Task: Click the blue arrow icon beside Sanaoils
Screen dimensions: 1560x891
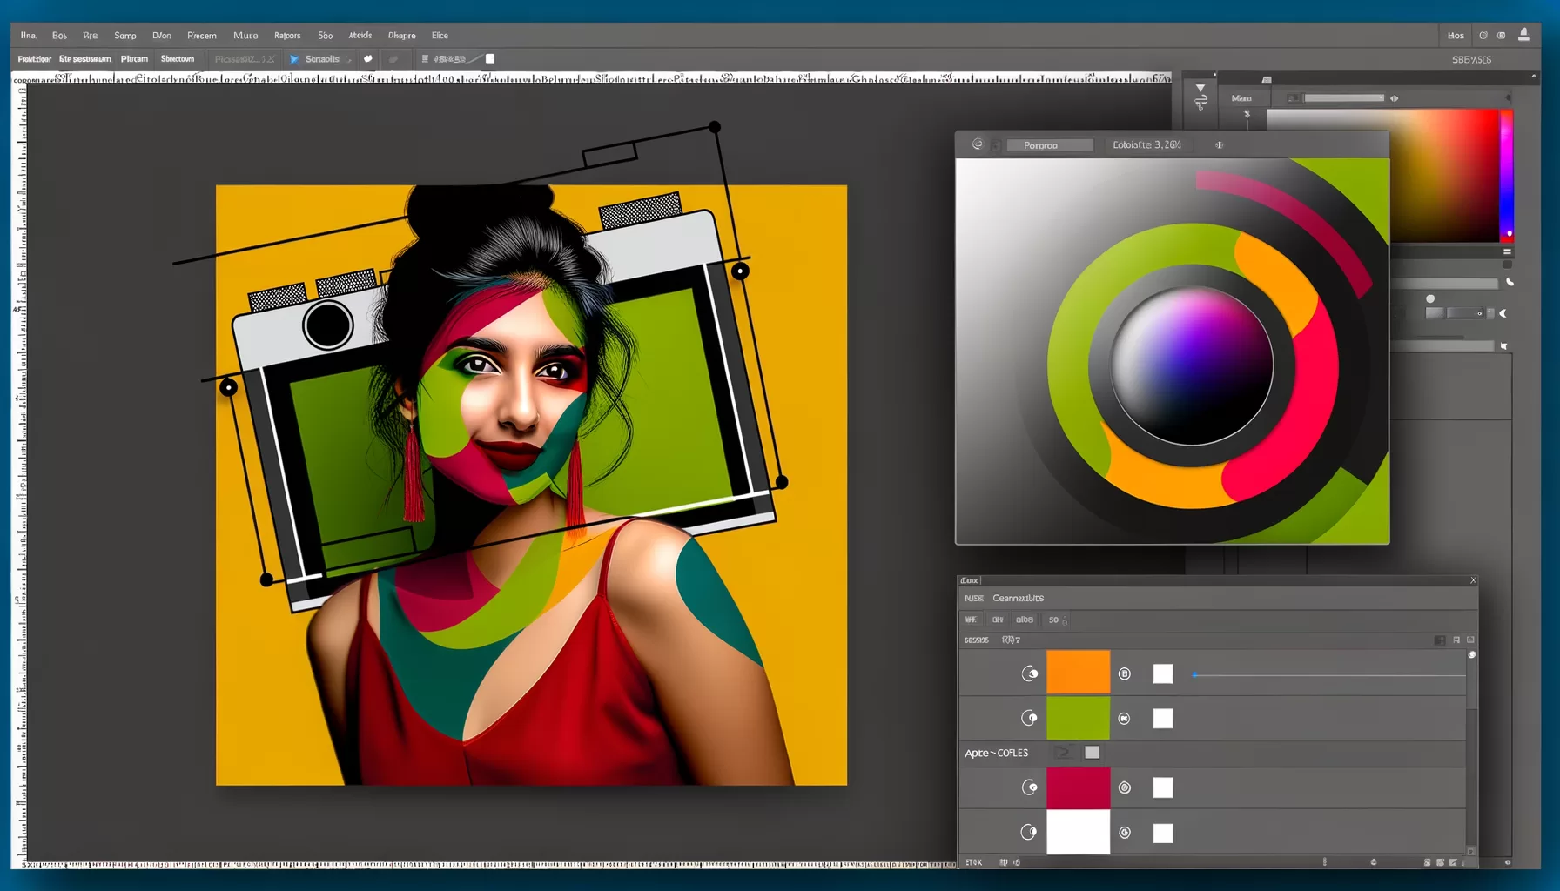Action: pos(294,59)
